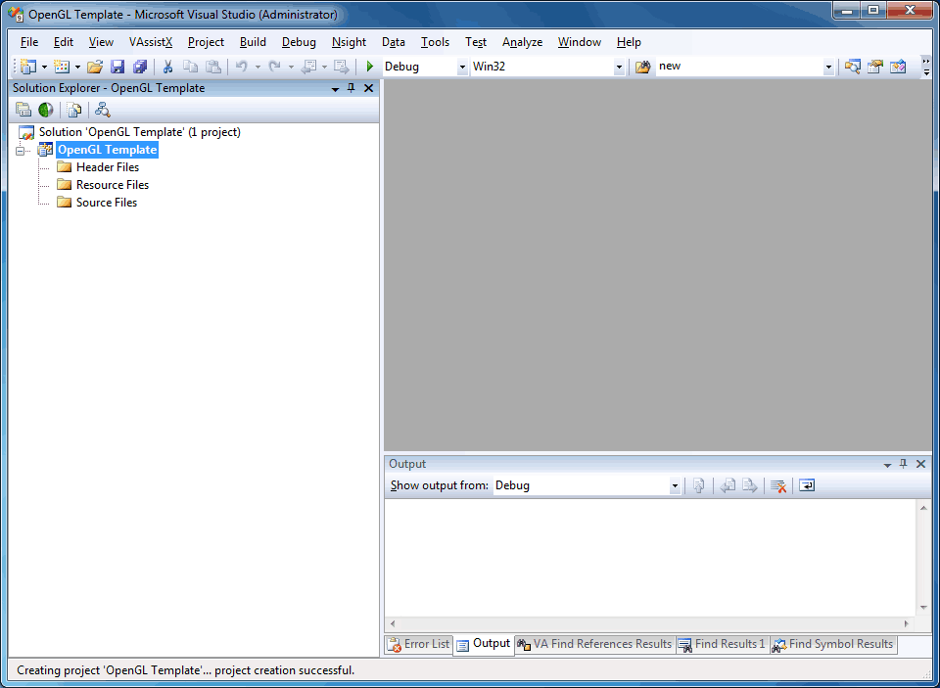Toggle Word Wrap in Output panel
The height and width of the screenshot is (688, 940).
pos(807,486)
